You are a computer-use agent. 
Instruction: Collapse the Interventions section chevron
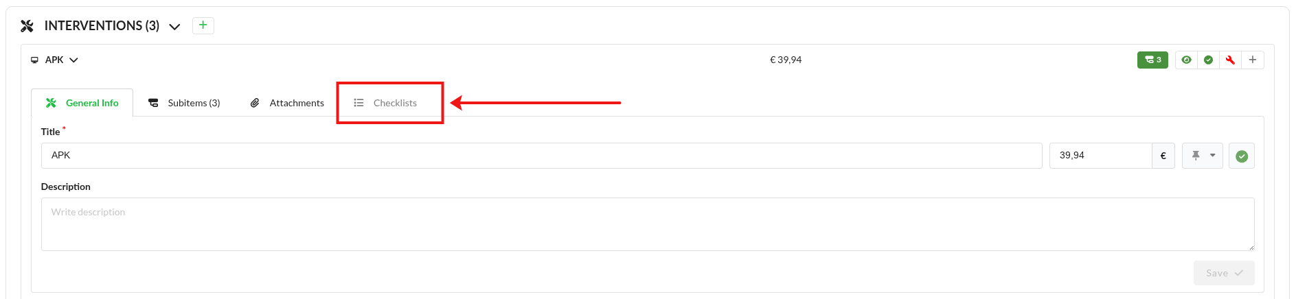175,27
